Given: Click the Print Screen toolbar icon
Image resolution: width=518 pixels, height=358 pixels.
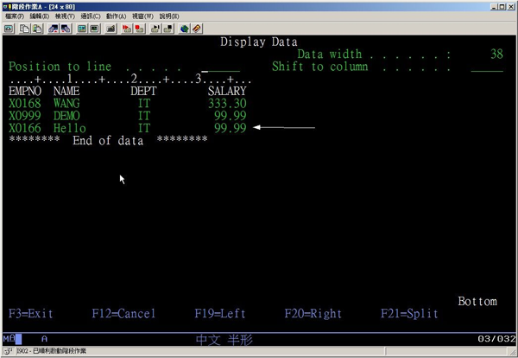Looking at the screenshot, I should coord(9,29).
